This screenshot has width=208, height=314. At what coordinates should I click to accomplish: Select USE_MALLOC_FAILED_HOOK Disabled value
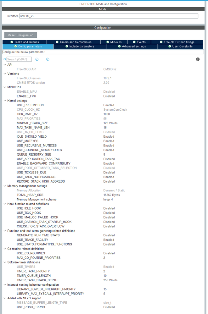pyautogui.click(x=109, y=217)
